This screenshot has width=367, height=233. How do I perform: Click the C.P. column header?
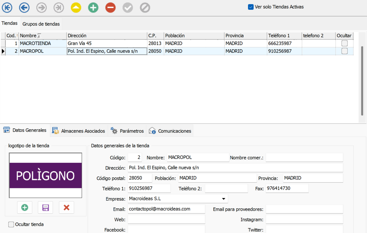(155, 36)
